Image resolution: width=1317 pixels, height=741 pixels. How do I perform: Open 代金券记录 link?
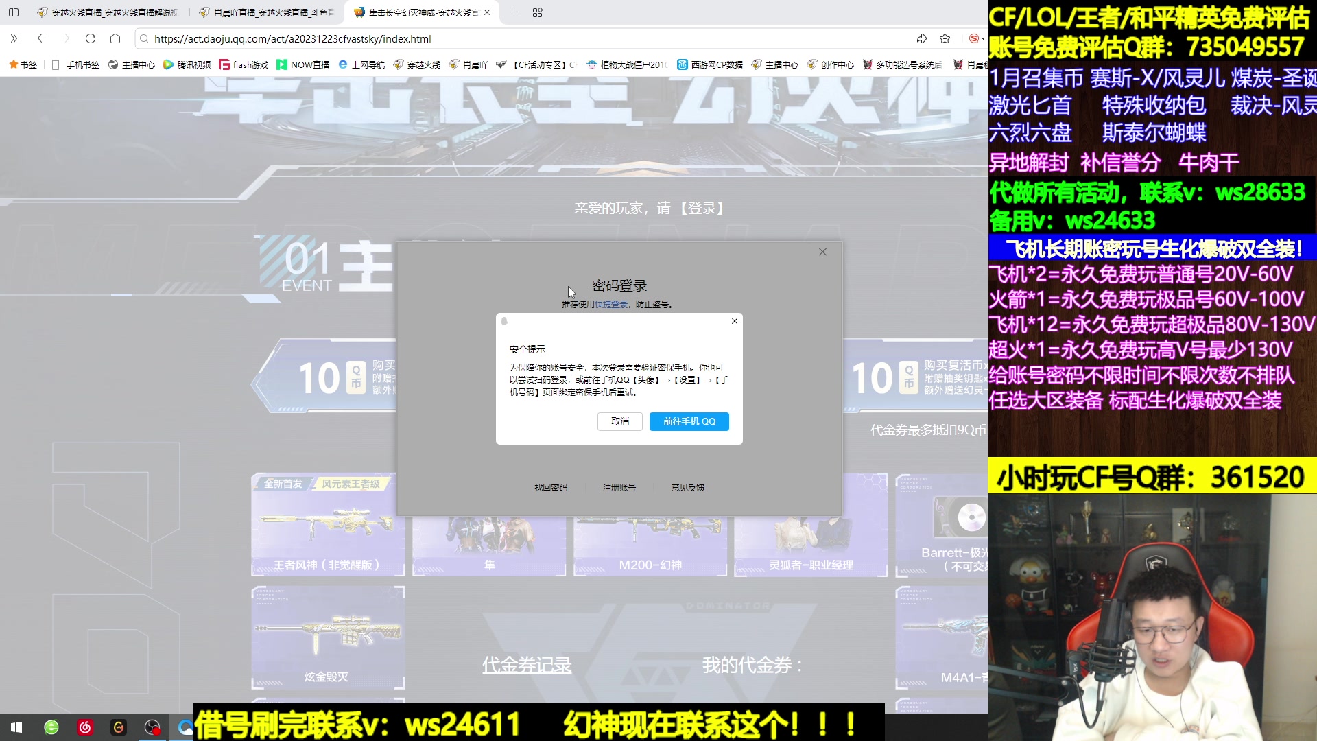[527, 665]
